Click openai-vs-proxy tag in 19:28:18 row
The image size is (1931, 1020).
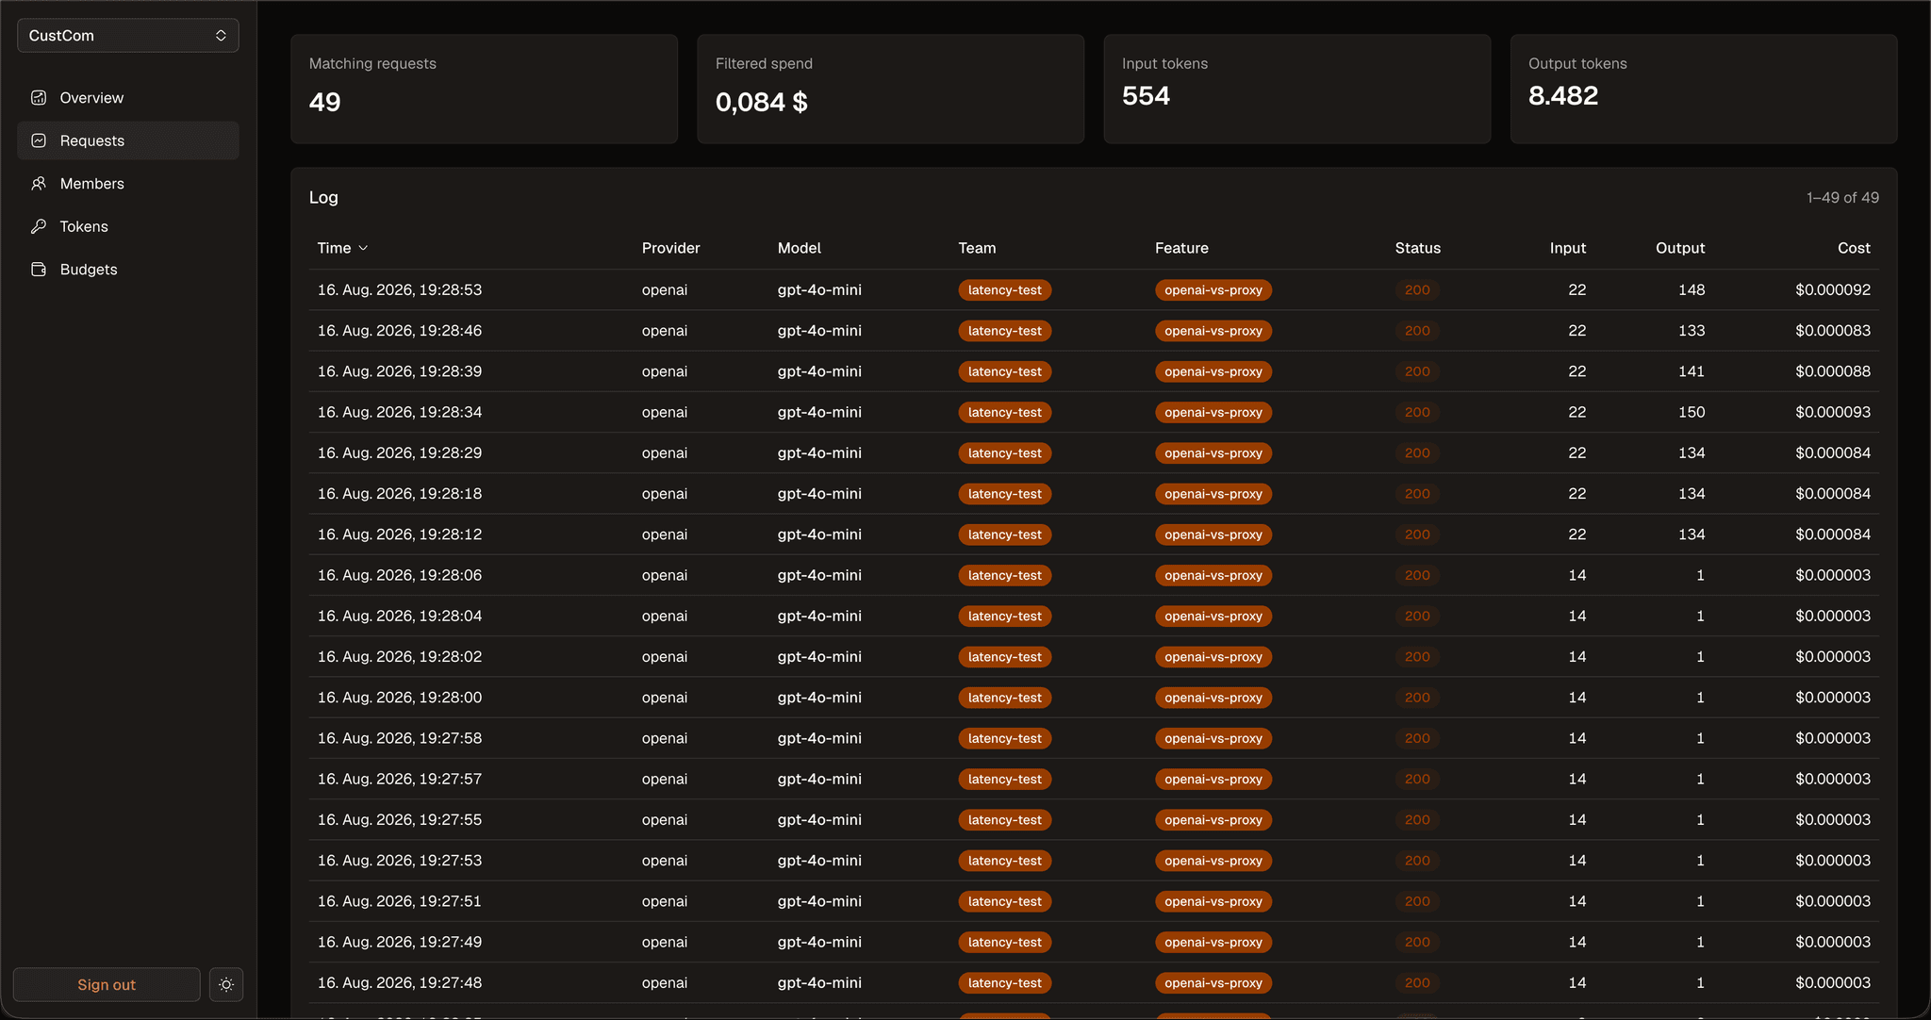(1213, 494)
